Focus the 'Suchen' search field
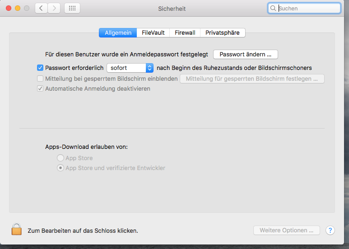Screen dimensions: 349x249 pyautogui.click(x=308, y=8)
